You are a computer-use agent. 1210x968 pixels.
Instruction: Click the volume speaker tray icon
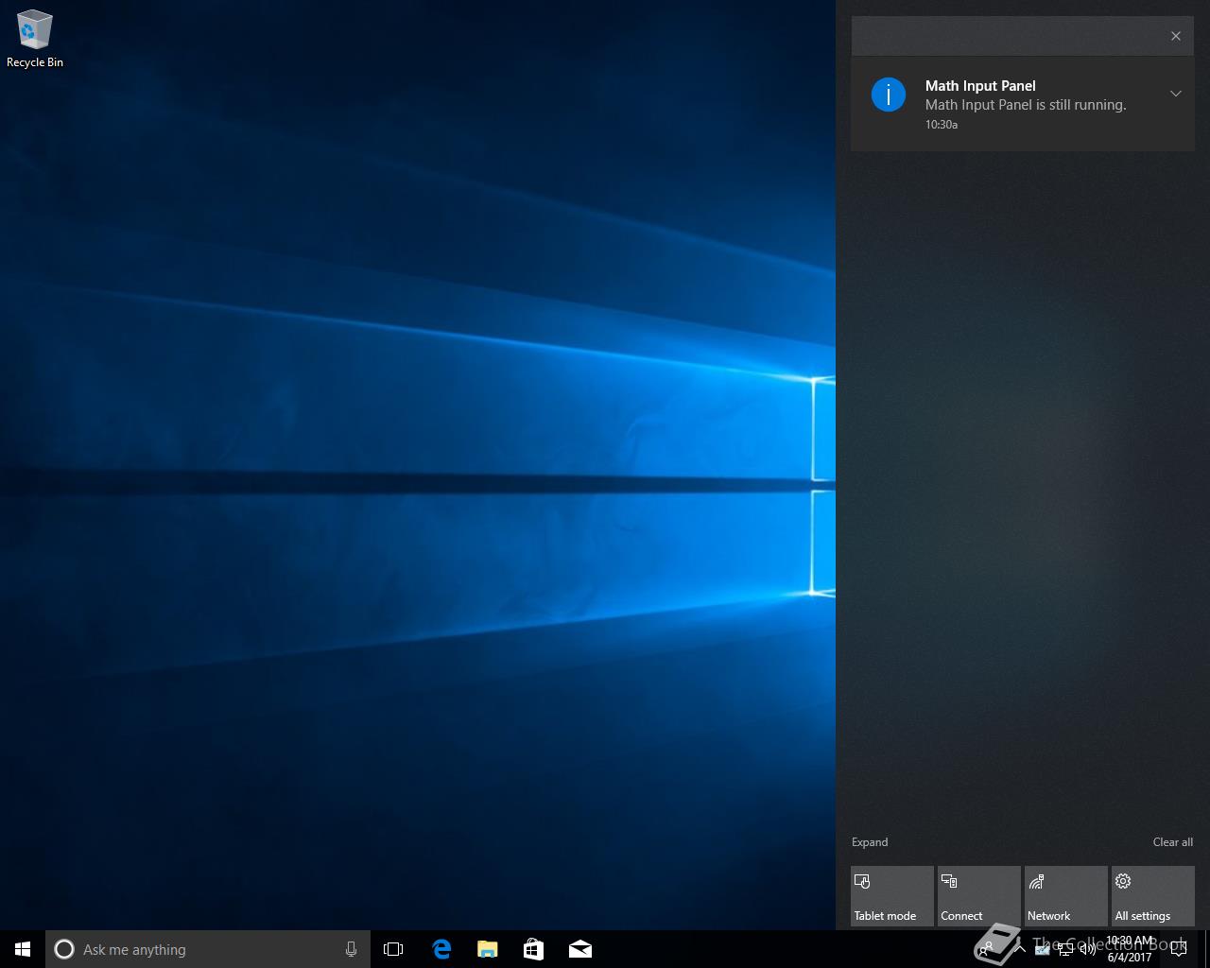(x=1088, y=950)
